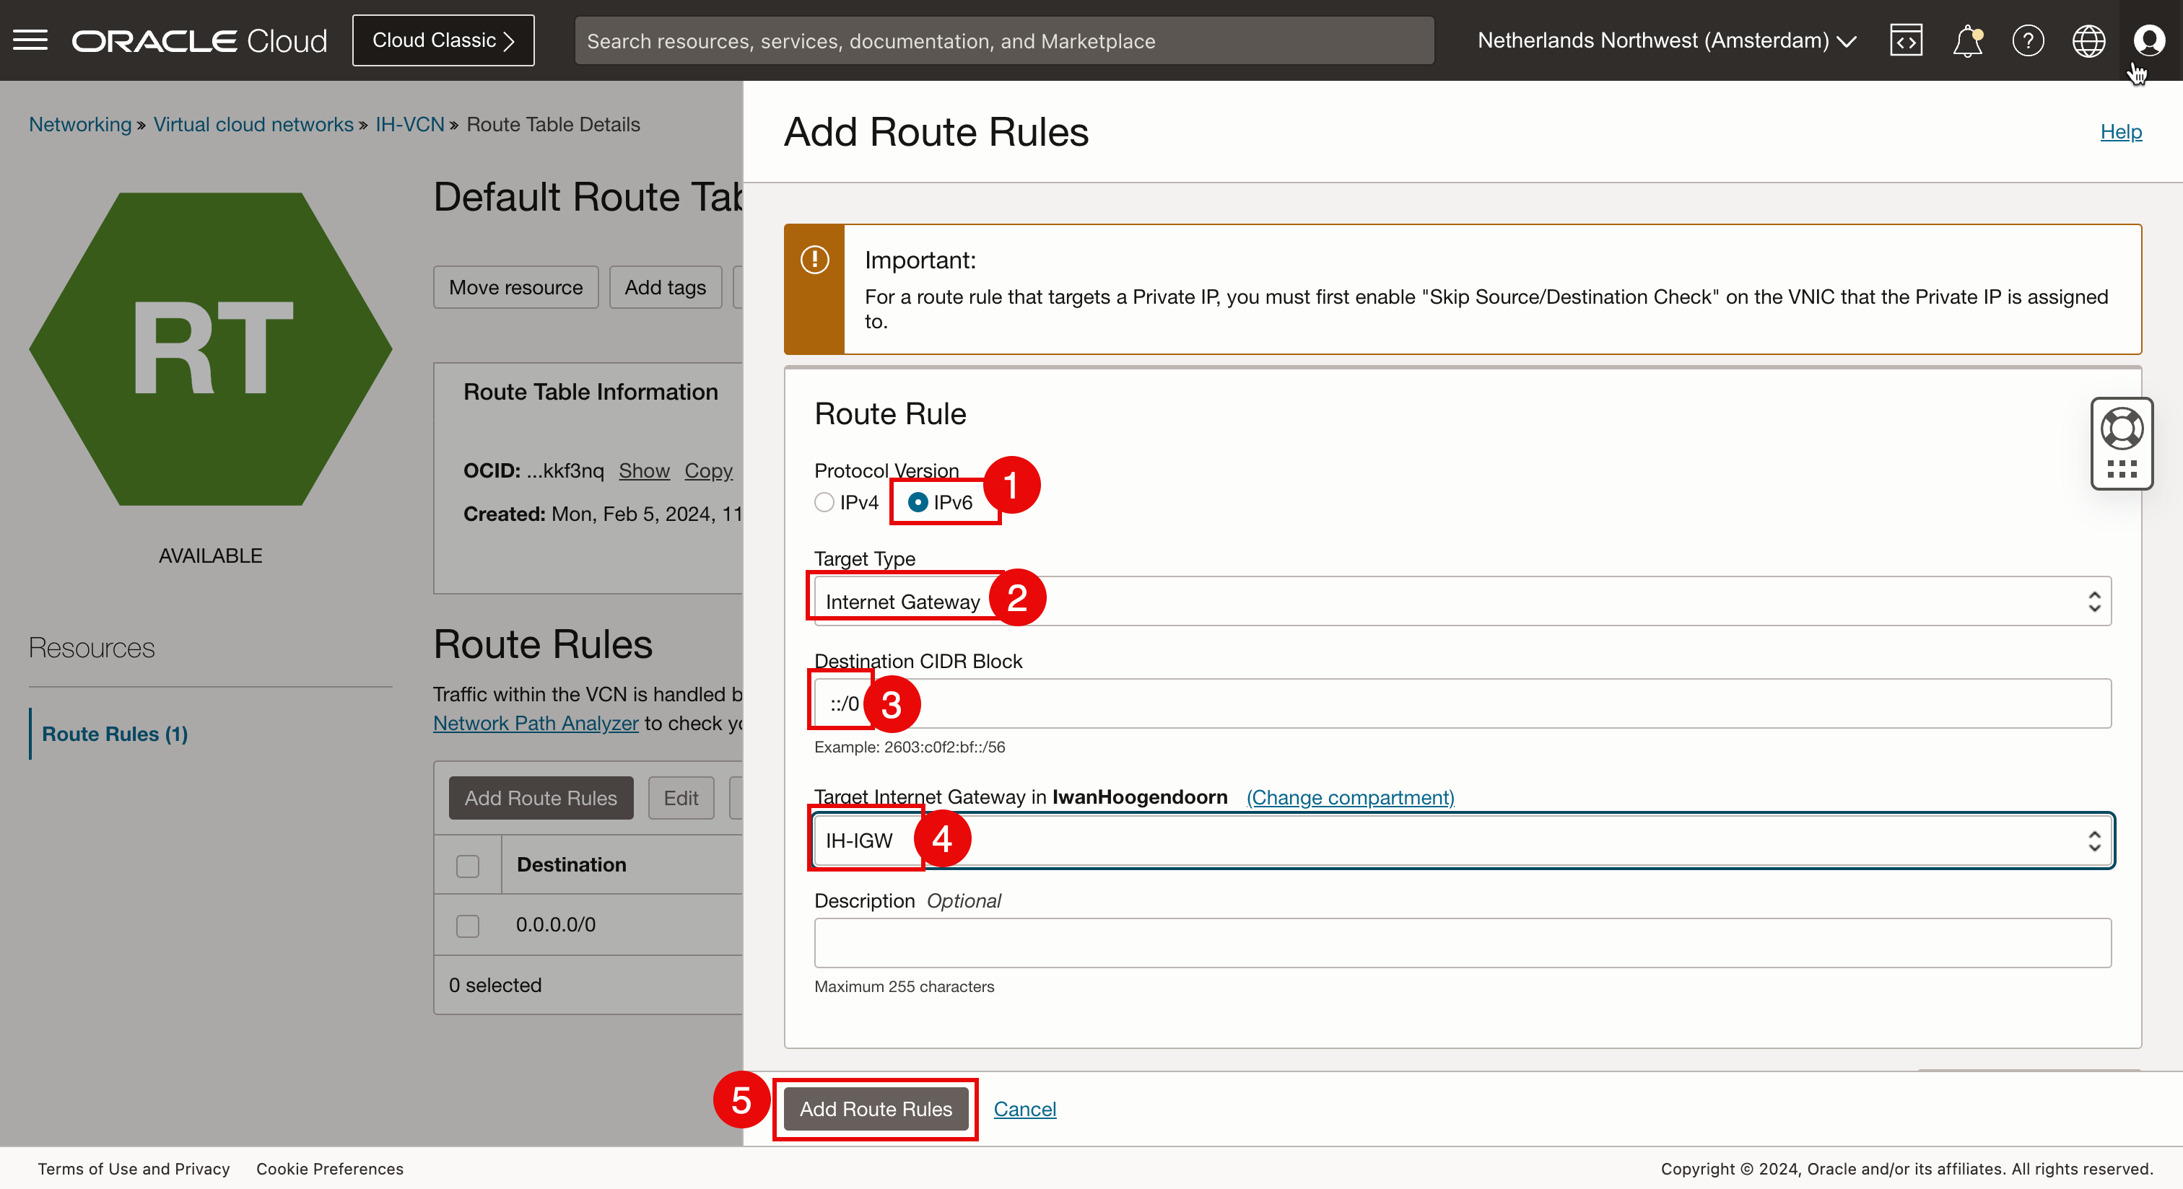Screen dimensions: 2183x1189
Task: Click the Change compartment link
Action: pyautogui.click(x=1350, y=797)
